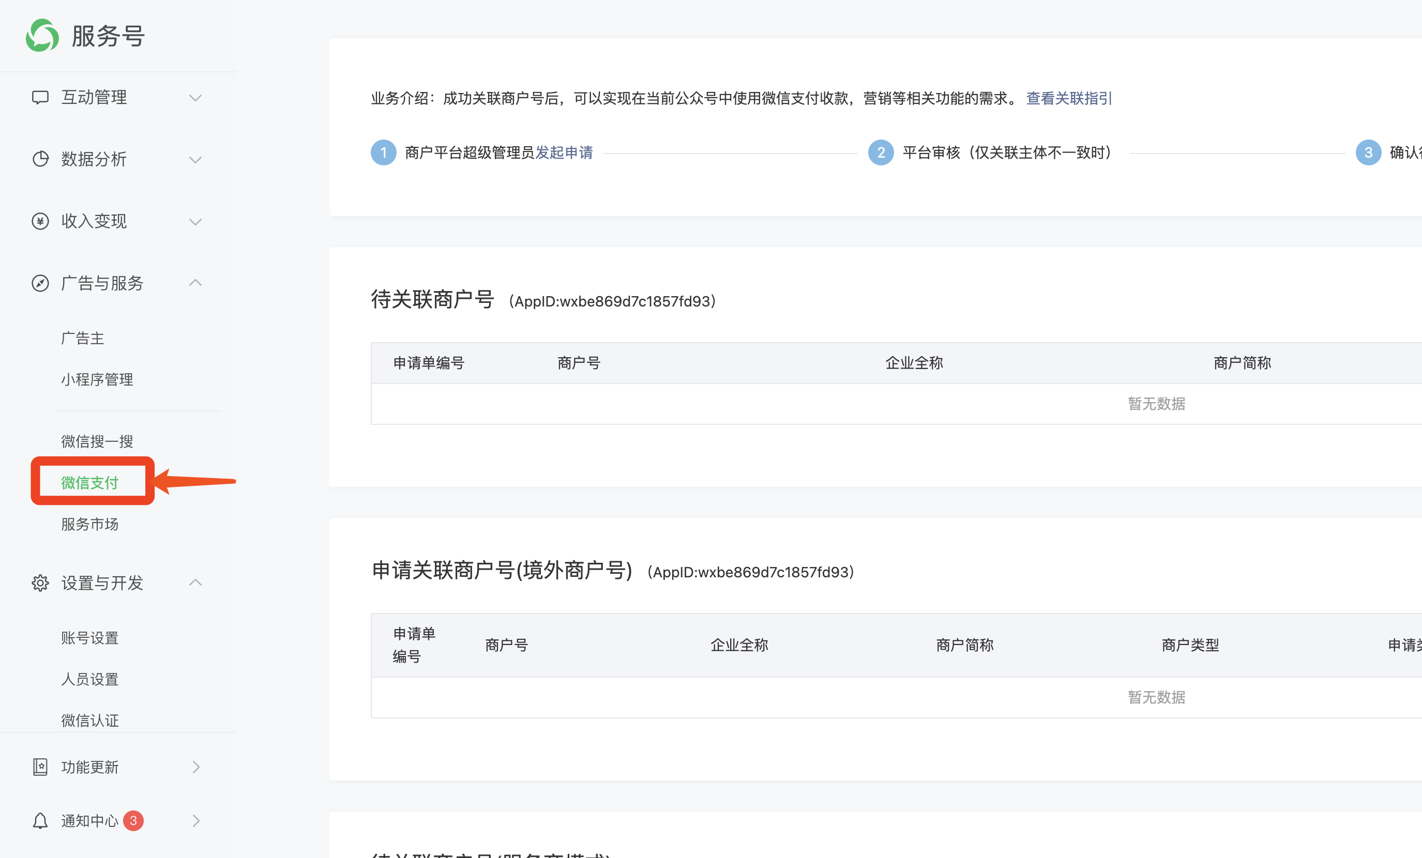Click the 查看关联指引 link

(1069, 98)
